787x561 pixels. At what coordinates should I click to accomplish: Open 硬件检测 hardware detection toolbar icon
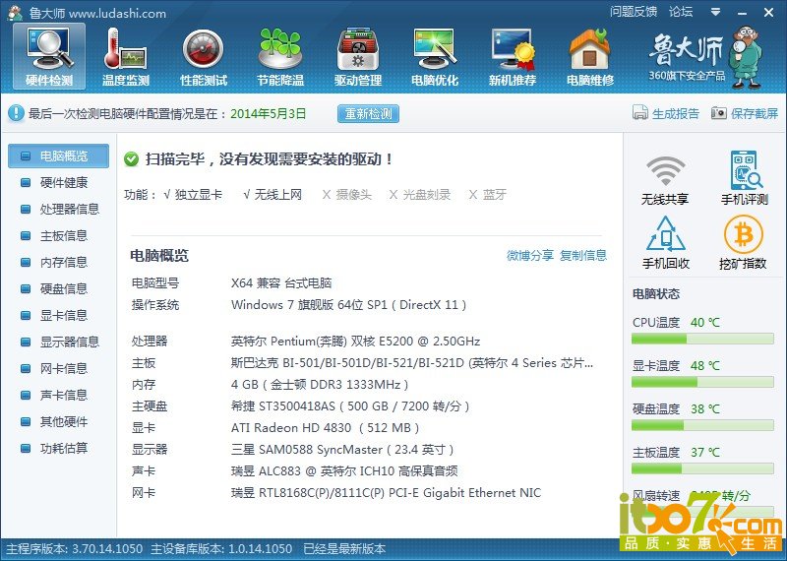tap(49, 57)
